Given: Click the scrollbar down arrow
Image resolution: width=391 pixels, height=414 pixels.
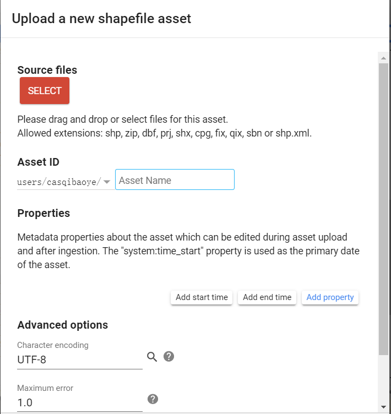Looking at the screenshot, I should (x=384, y=407).
